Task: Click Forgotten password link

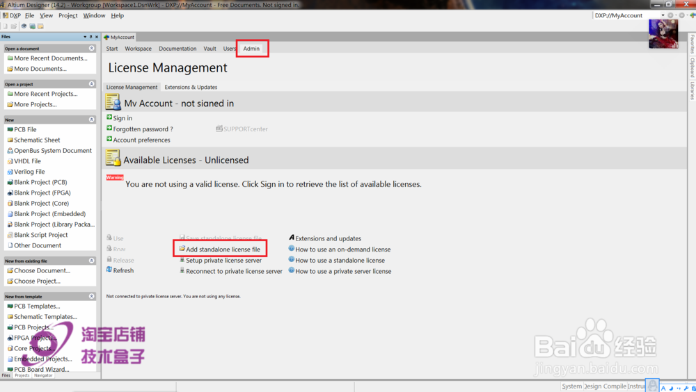Action: point(143,129)
